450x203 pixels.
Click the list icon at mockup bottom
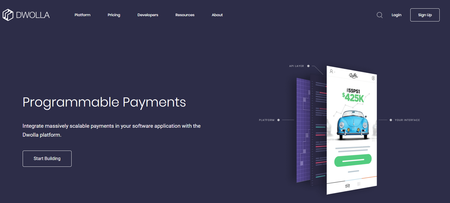coord(359,184)
